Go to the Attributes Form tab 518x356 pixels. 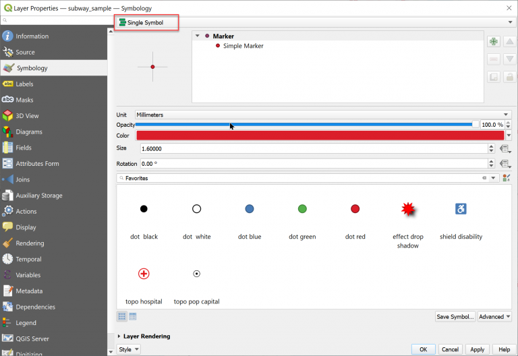[x=37, y=164]
